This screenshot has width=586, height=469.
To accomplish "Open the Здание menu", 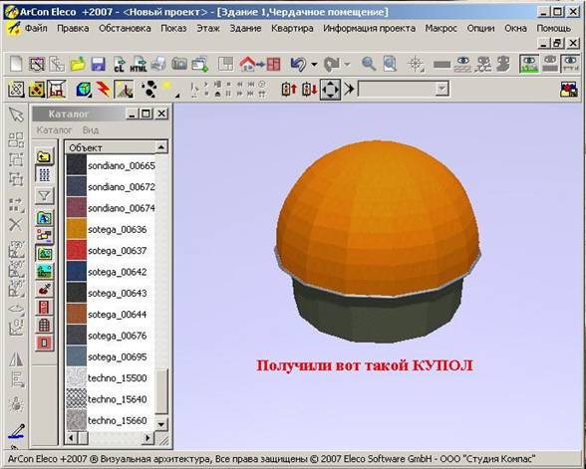I will 245,28.
